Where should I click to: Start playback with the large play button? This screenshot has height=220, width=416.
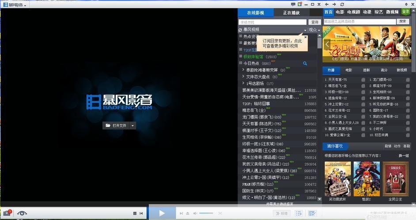[x=162, y=213]
